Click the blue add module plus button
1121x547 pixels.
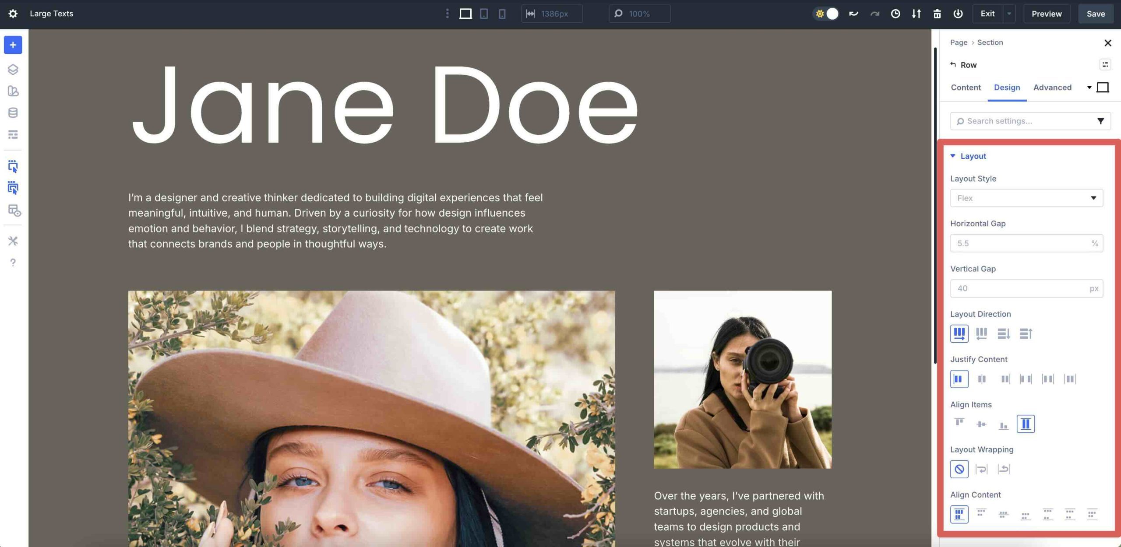pyautogui.click(x=13, y=45)
